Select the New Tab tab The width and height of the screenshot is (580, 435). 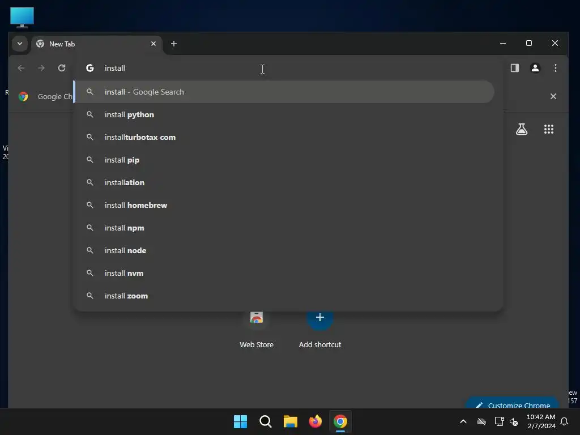click(97, 44)
